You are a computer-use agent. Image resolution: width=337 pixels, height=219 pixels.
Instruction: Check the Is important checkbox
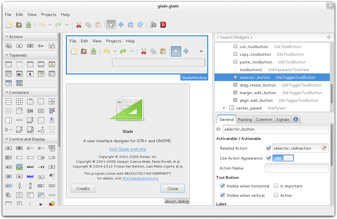coord(276,186)
